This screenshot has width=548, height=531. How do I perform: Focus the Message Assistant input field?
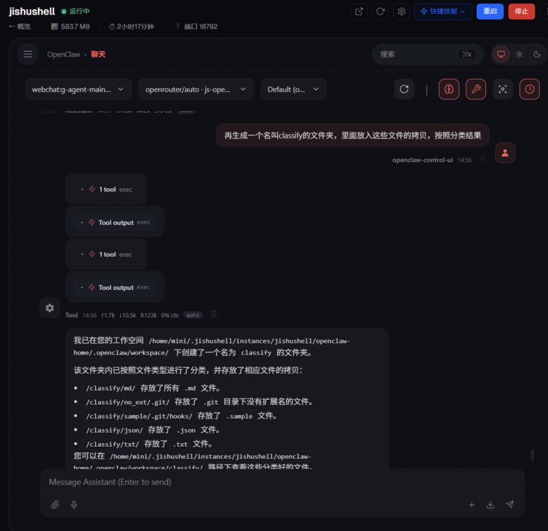coord(282,482)
